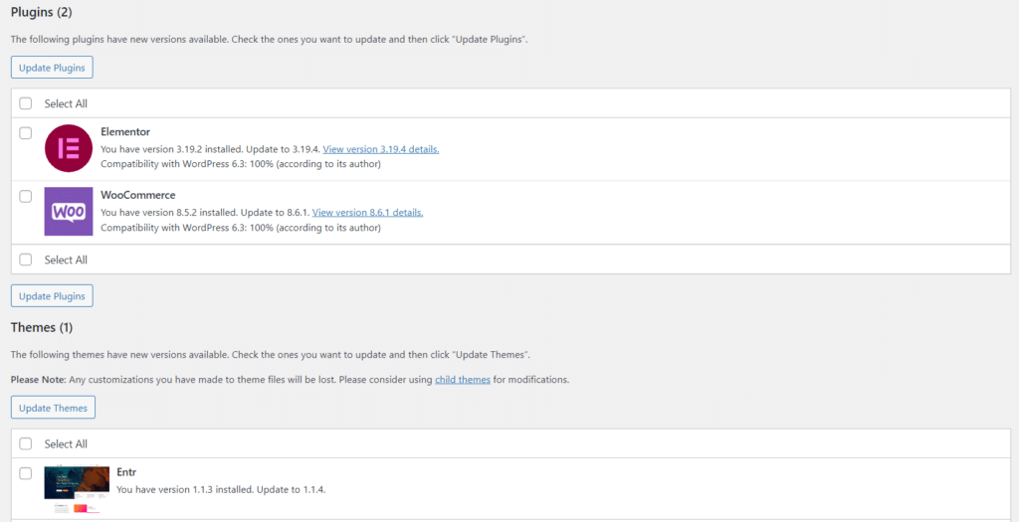This screenshot has width=1019, height=522.
Task: Open the Entr theme thumbnail
Action: click(77, 489)
